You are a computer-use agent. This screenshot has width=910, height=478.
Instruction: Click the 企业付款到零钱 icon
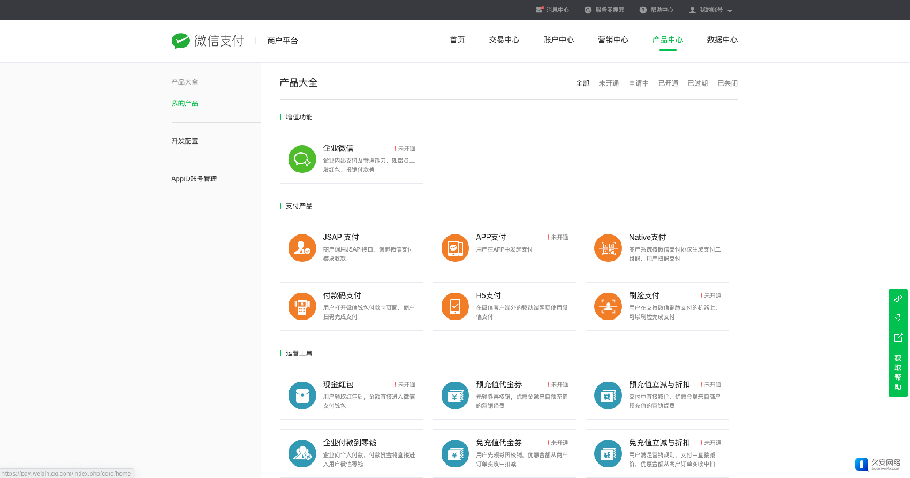pos(302,453)
